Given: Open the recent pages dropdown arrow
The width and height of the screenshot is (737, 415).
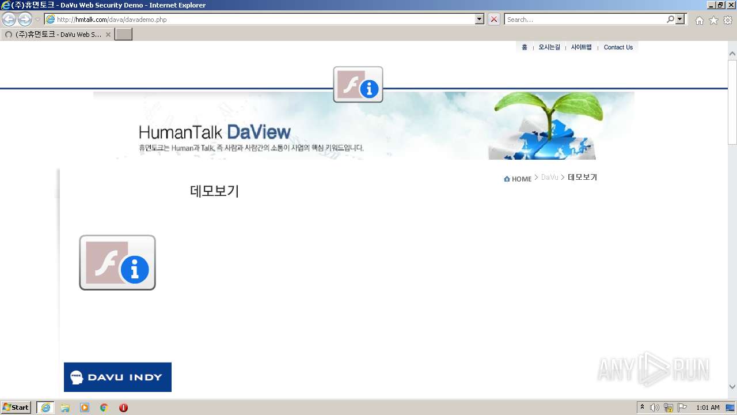Looking at the screenshot, I should (37, 20).
